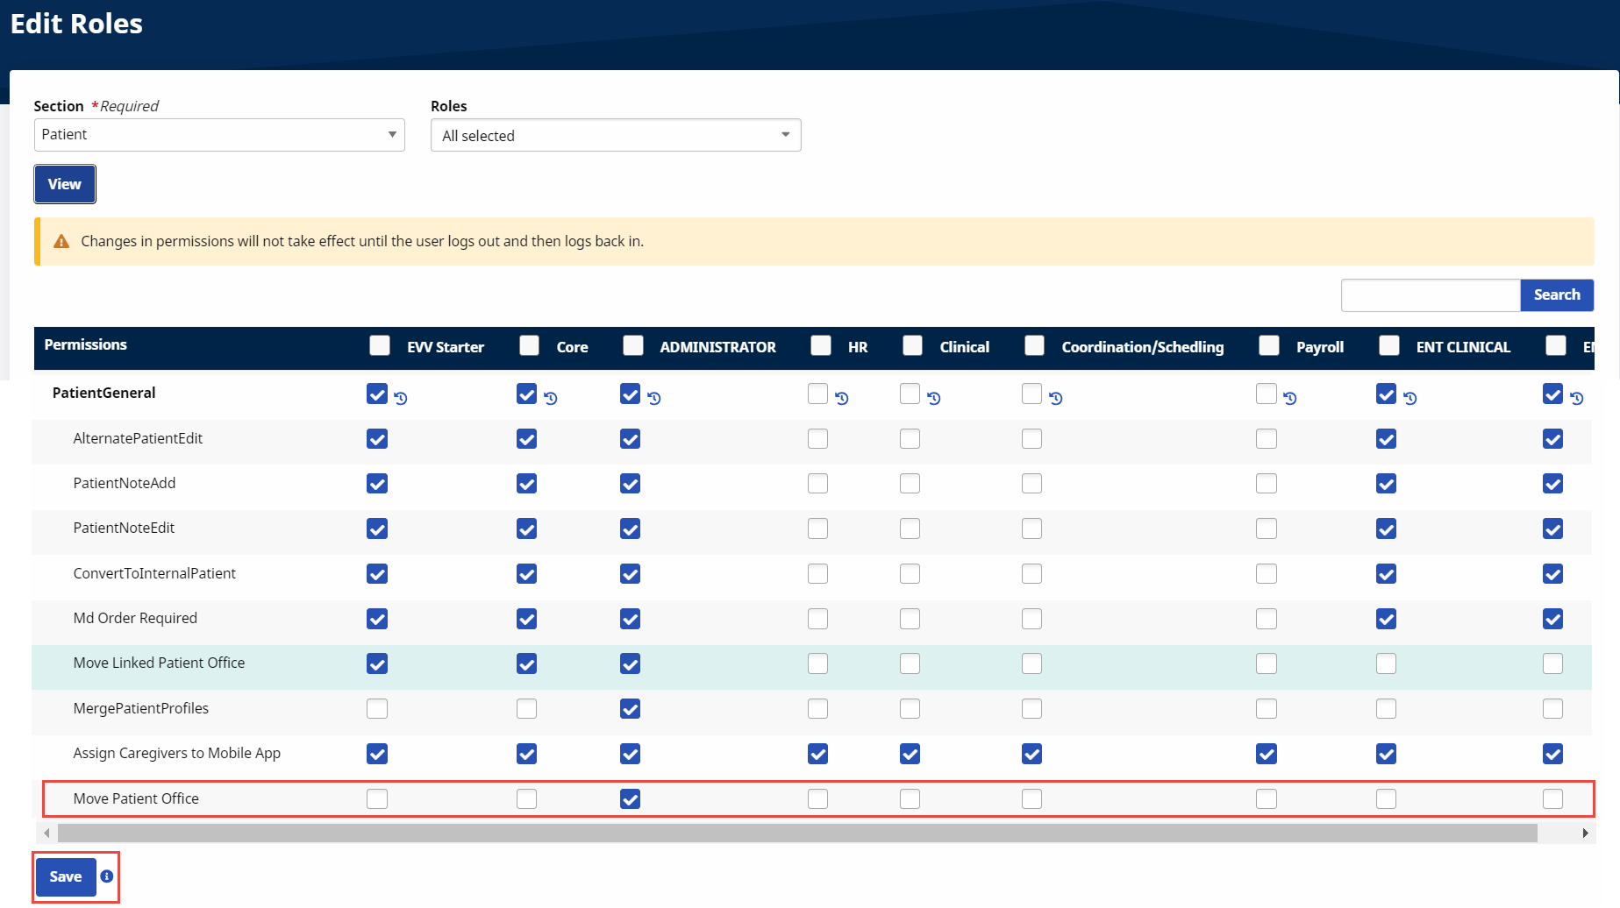Click the horizontal scrollbar right arrow
This screenshot has height=908, width=1620.
tap(1585, 833)
